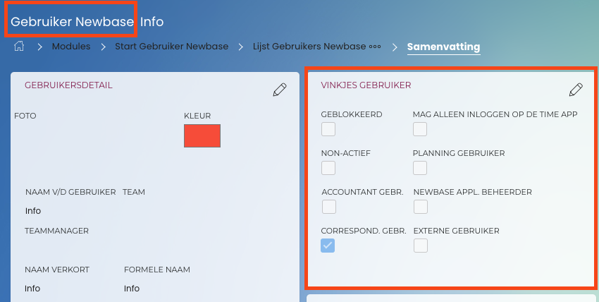Click the Gebruiker Newbase page title

click(x=72, y=22)
